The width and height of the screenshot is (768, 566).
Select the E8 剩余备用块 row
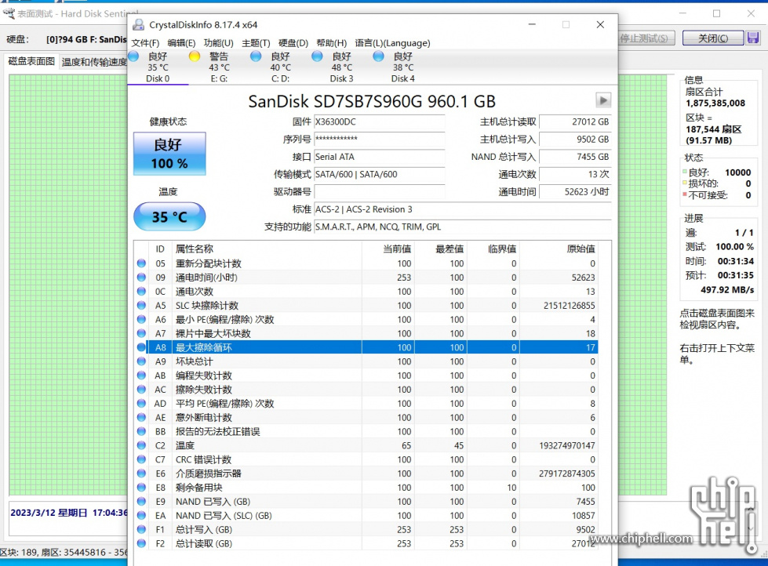point(366,488)
